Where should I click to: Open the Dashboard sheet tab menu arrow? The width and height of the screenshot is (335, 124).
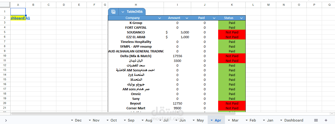tap(281, 120)
